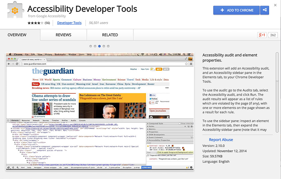Click the ADD TO CHROME button
Screen dimensions: 281x179
point(236,10)
